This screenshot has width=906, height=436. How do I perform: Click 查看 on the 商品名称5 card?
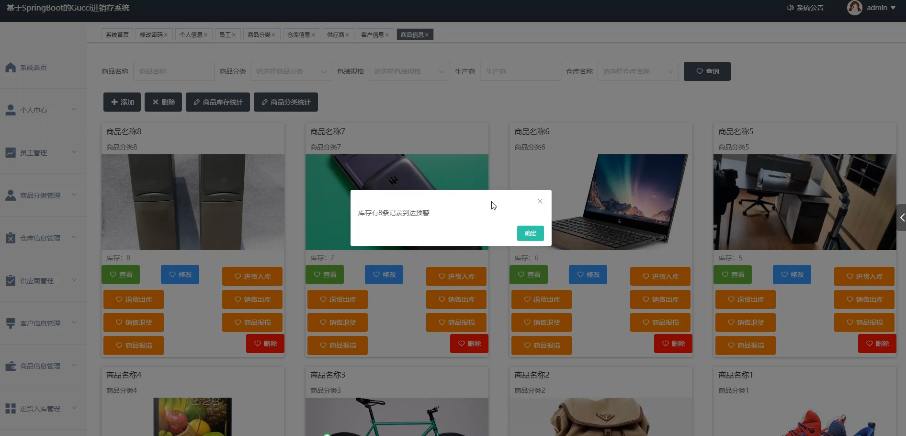(x=733, y=275)
